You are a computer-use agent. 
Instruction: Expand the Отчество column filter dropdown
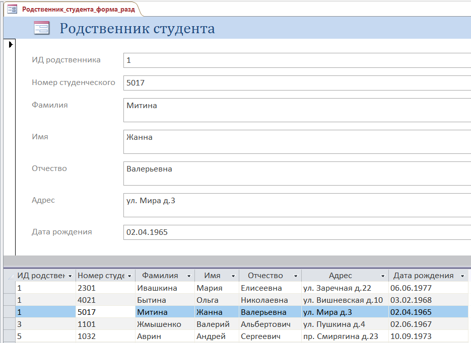pyautogui.click(x=296, y=276)
